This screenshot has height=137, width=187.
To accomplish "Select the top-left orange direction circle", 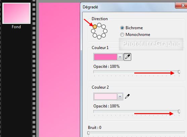I will (95, 27).
